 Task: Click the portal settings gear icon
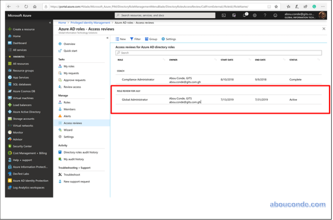coord(255,15)
